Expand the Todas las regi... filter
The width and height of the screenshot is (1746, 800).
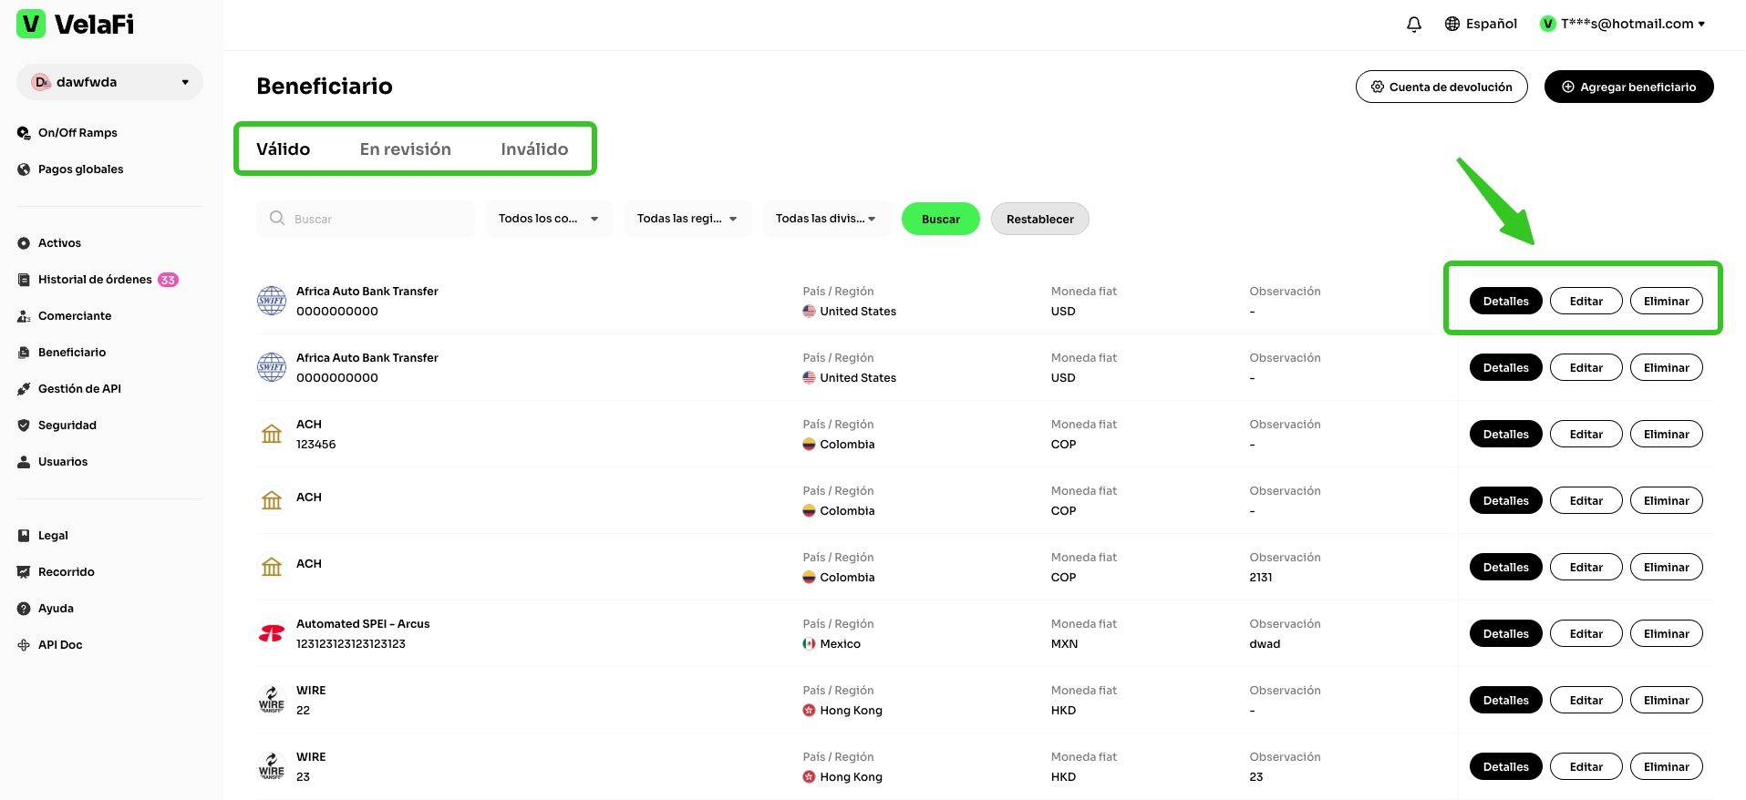[687, 219]
